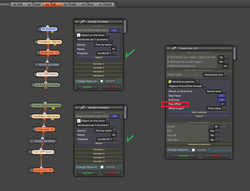Click the pin icon of Draw Line - H1 panel
The height and width of the screenshot is (191, 250).
174,48
